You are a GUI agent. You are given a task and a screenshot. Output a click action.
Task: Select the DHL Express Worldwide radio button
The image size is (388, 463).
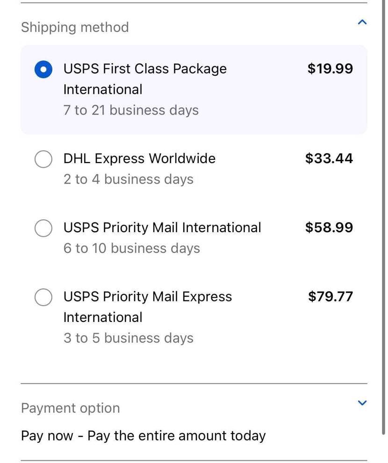coord(43,159)
